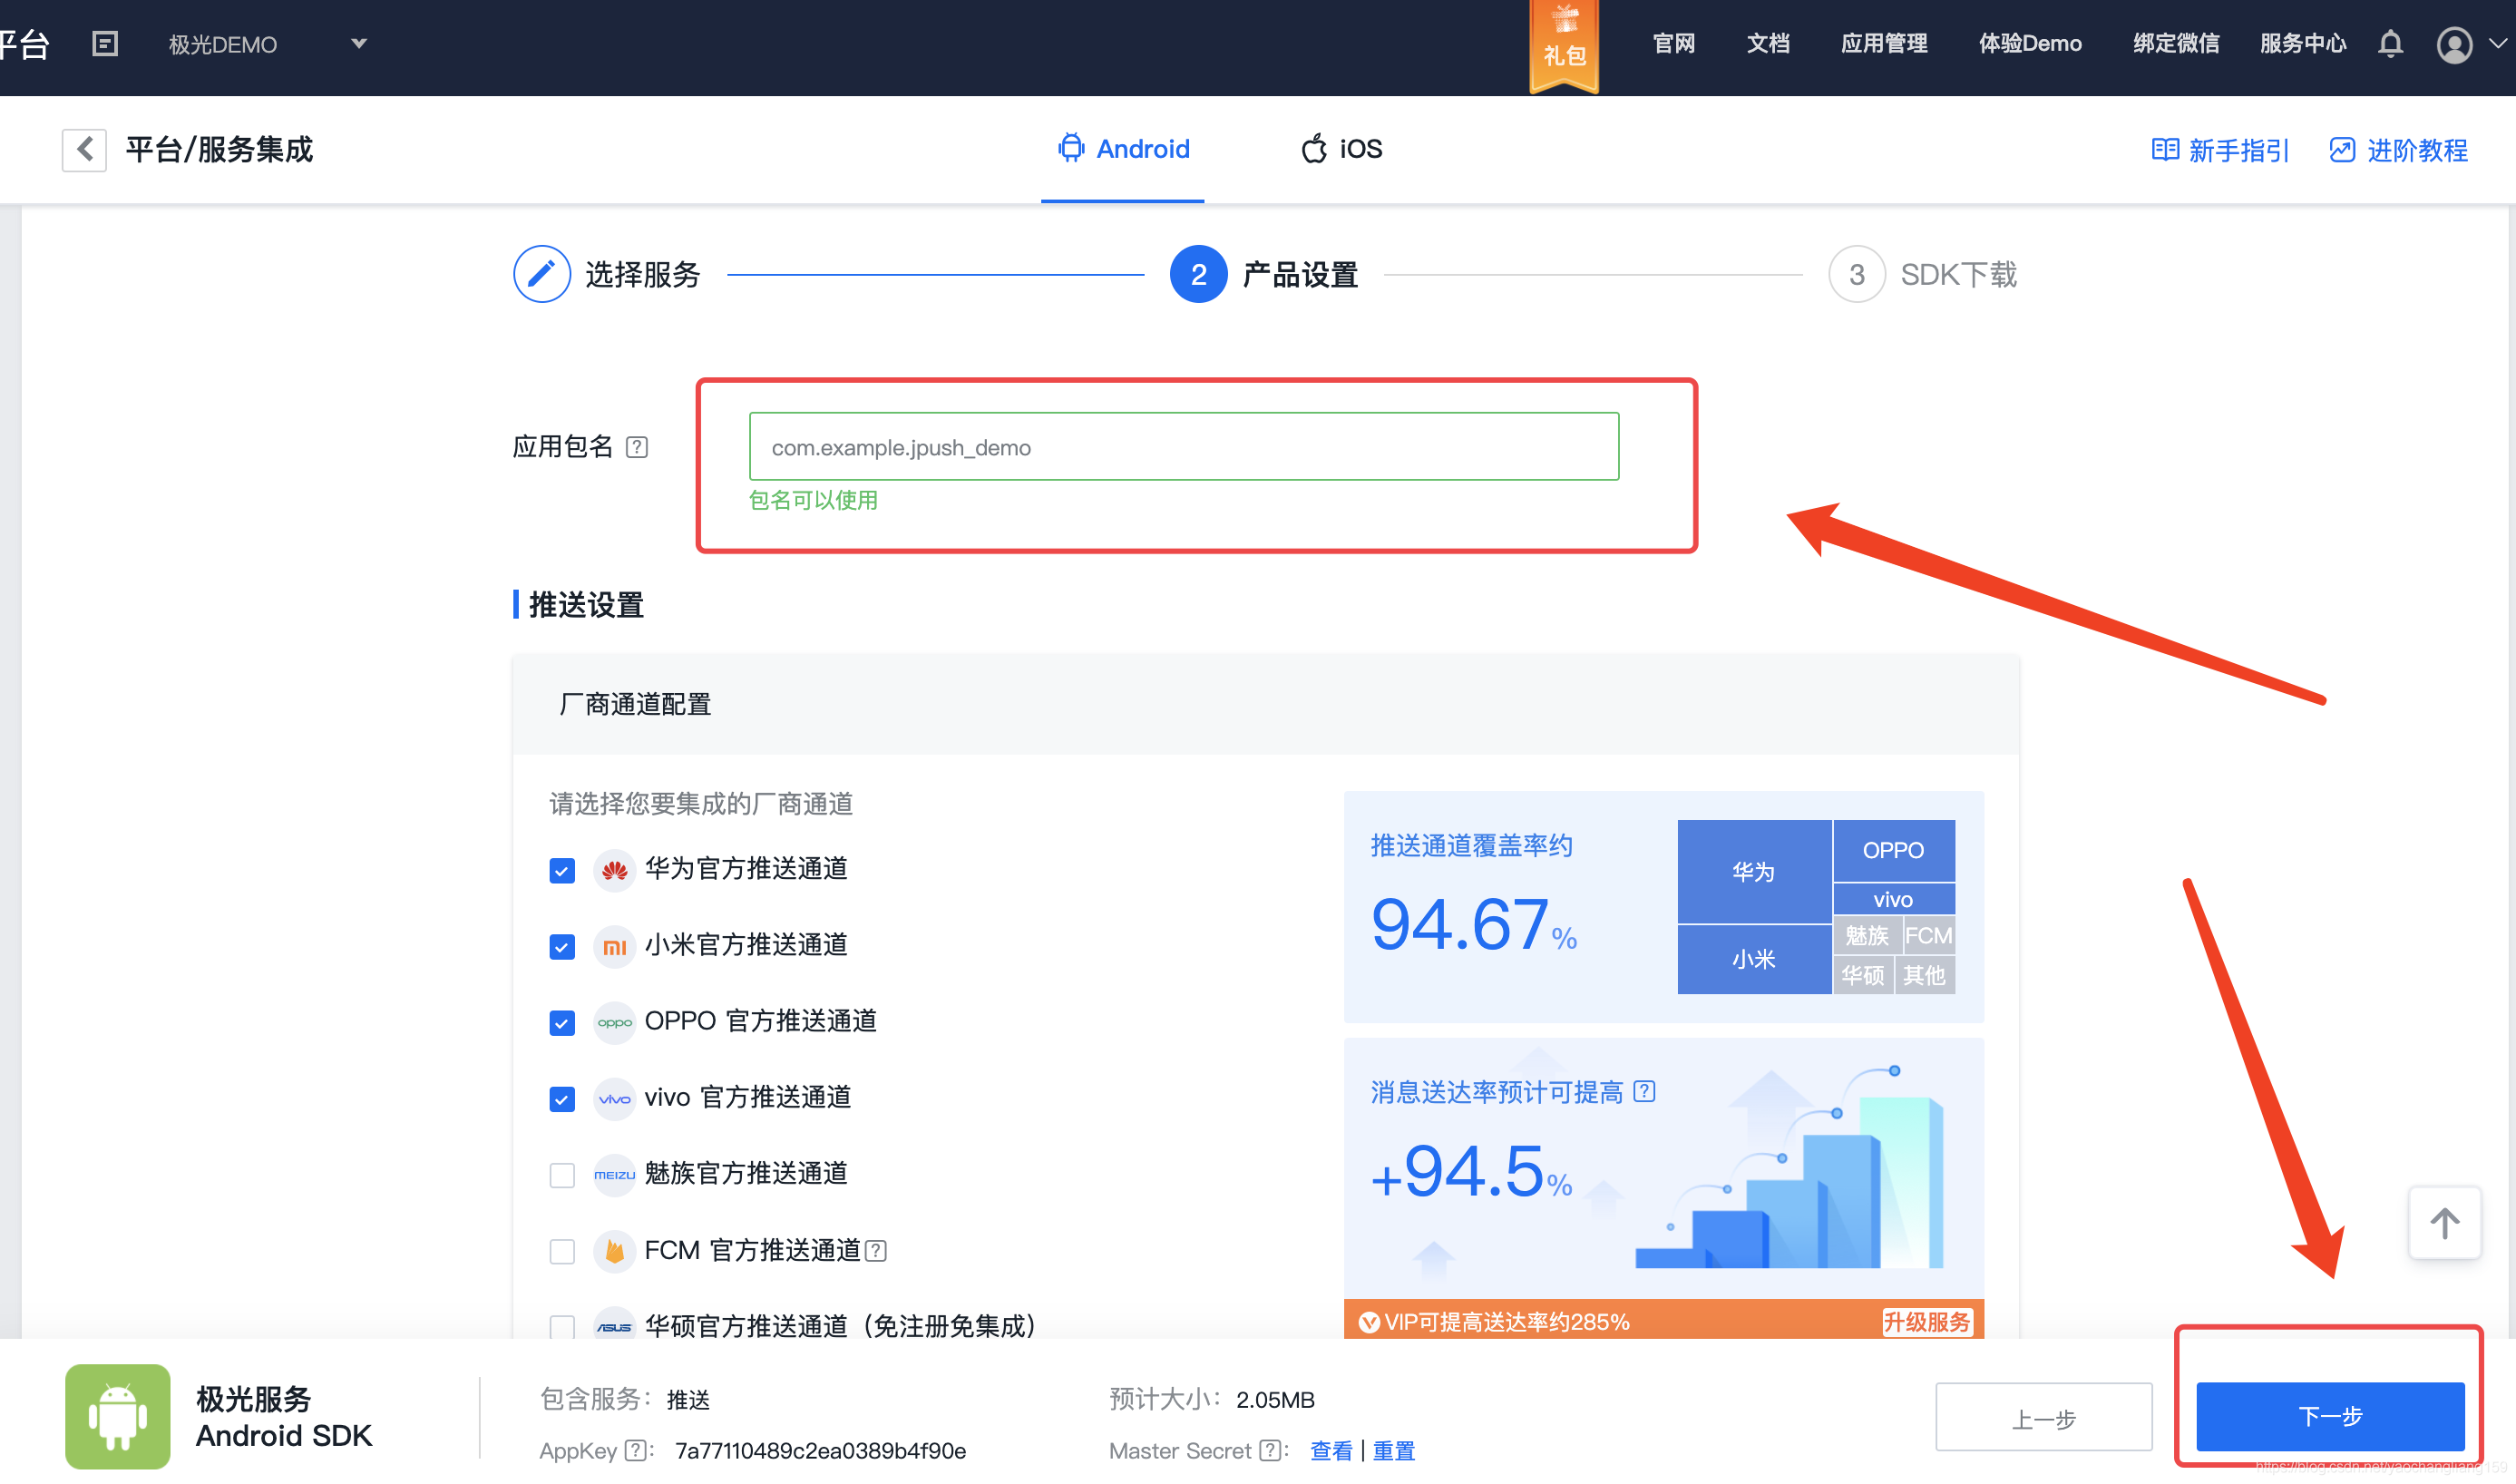Open the 官网 menu item

[1673, 44]
